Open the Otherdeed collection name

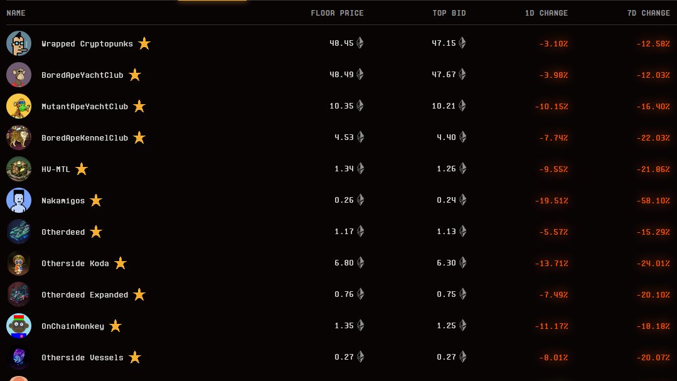[x=63, y=232]
